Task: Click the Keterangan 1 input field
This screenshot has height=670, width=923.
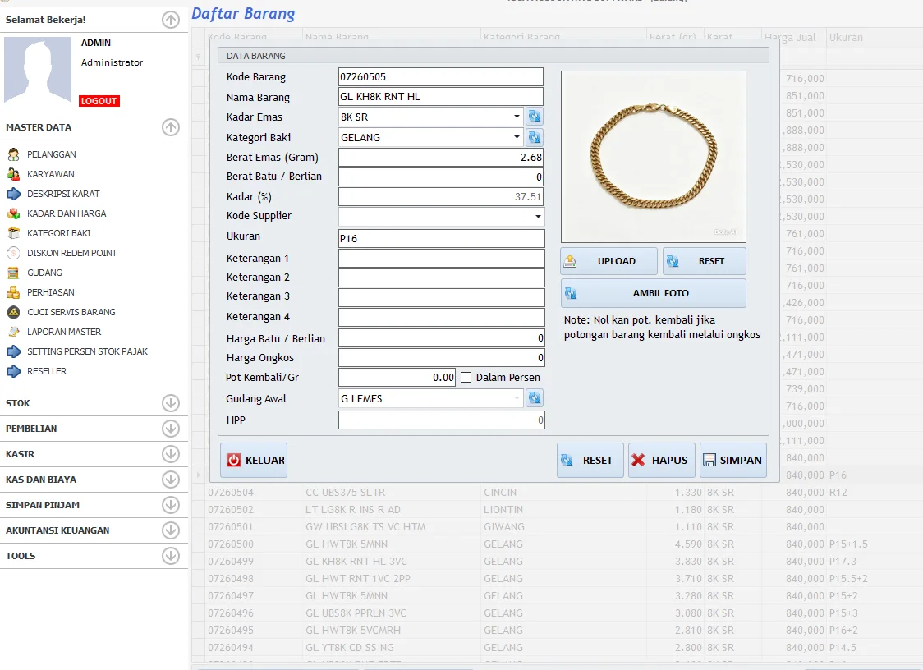Action: click(442, 259)
